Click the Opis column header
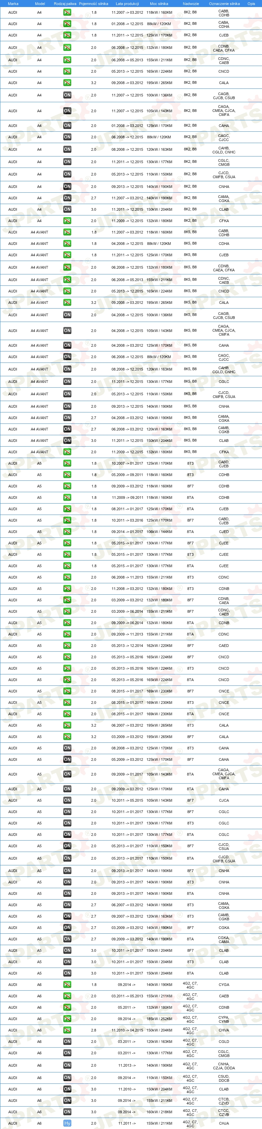This screenshot has width=262, height=1129. click(x=251, y=3)
